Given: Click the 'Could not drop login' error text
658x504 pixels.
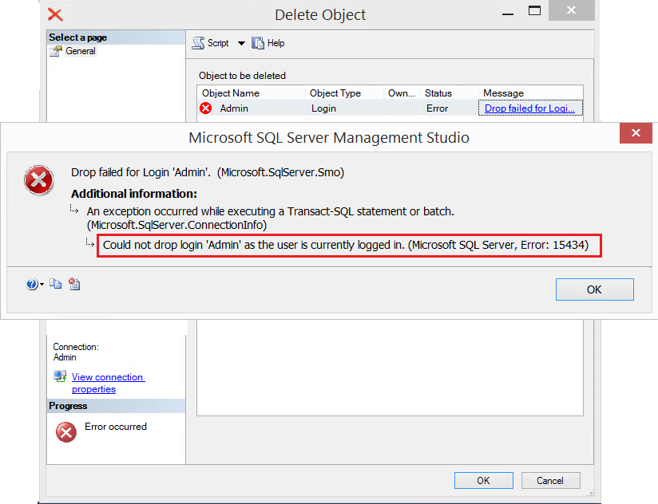Looking at the screenshot, I should (346, 245).
